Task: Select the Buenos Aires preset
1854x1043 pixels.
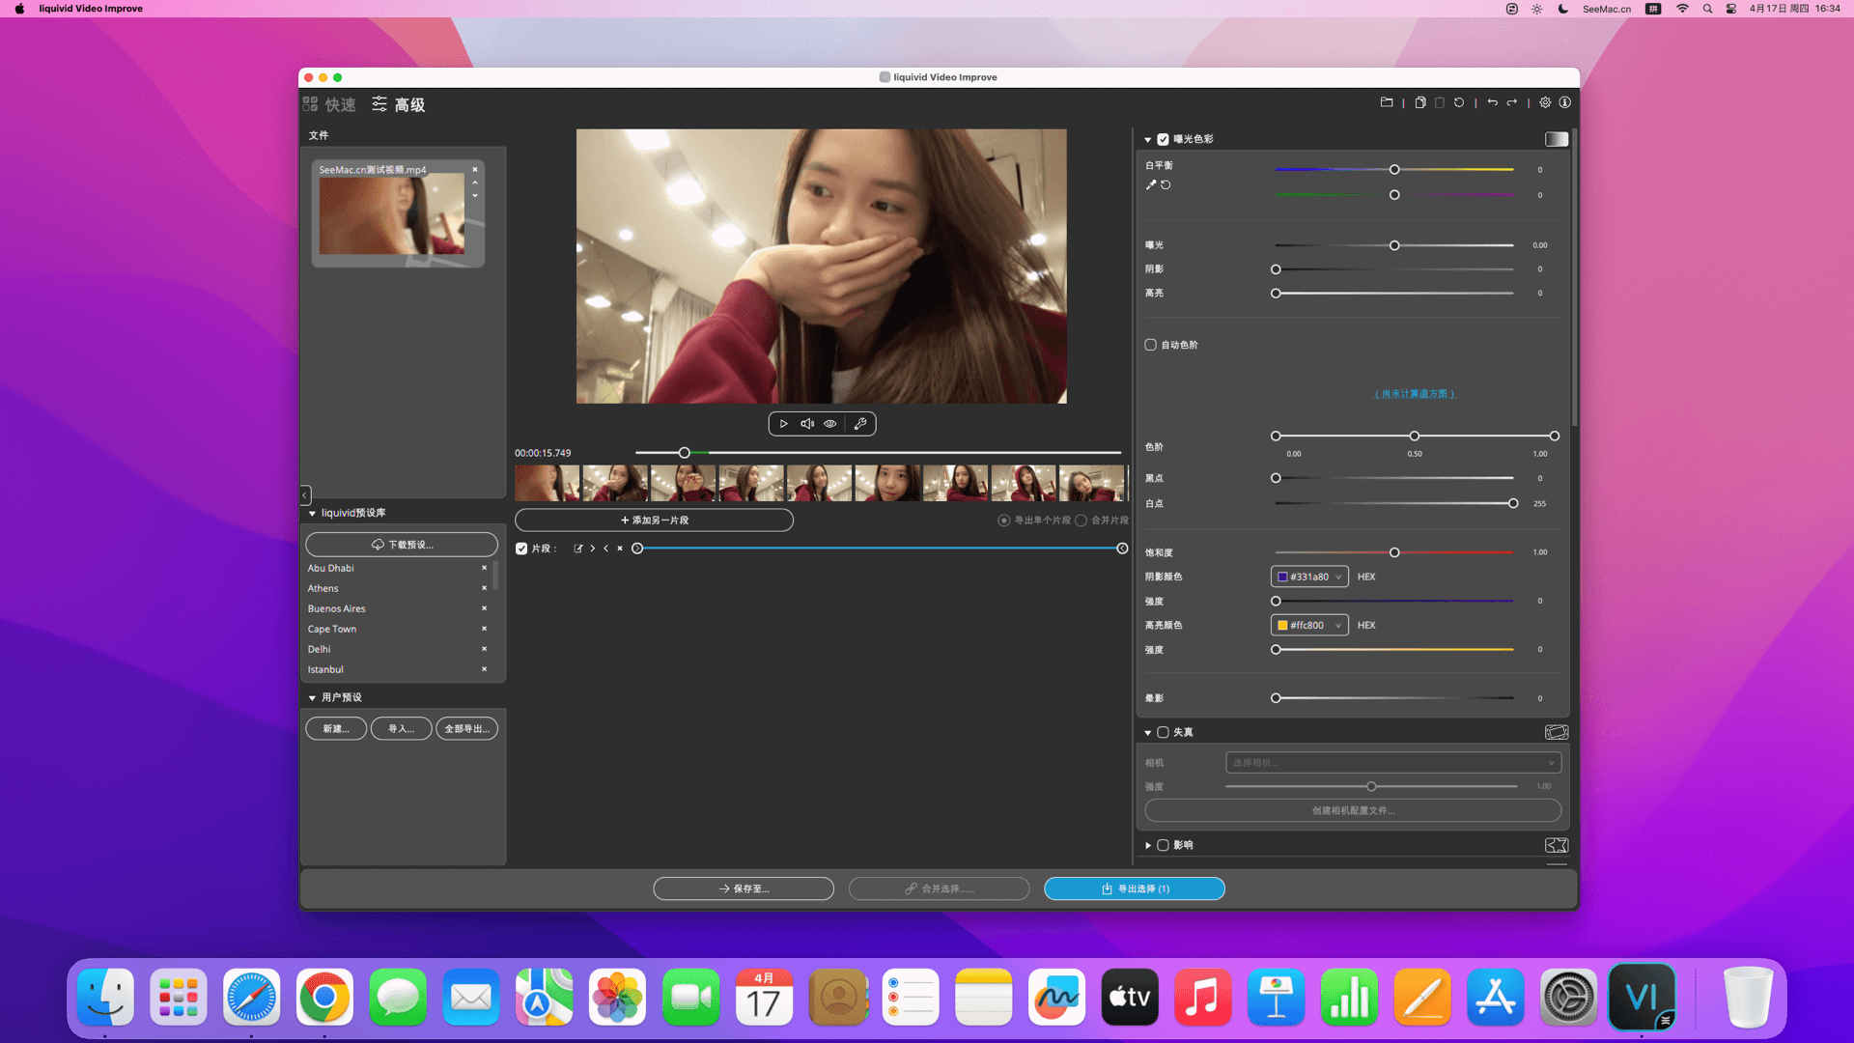Action: 337,609
